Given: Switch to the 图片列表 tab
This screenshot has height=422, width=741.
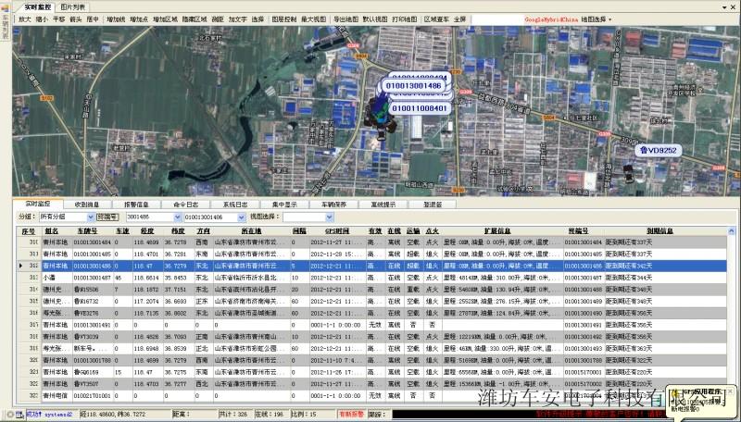Looking at the screenshot, I should [73, 6].
